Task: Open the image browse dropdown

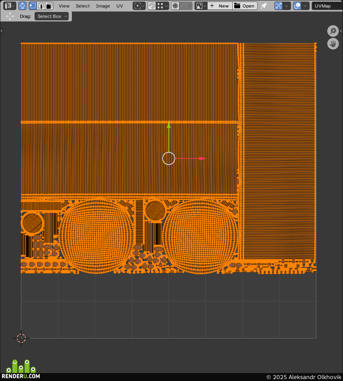Action: click(x=201, y=6)
